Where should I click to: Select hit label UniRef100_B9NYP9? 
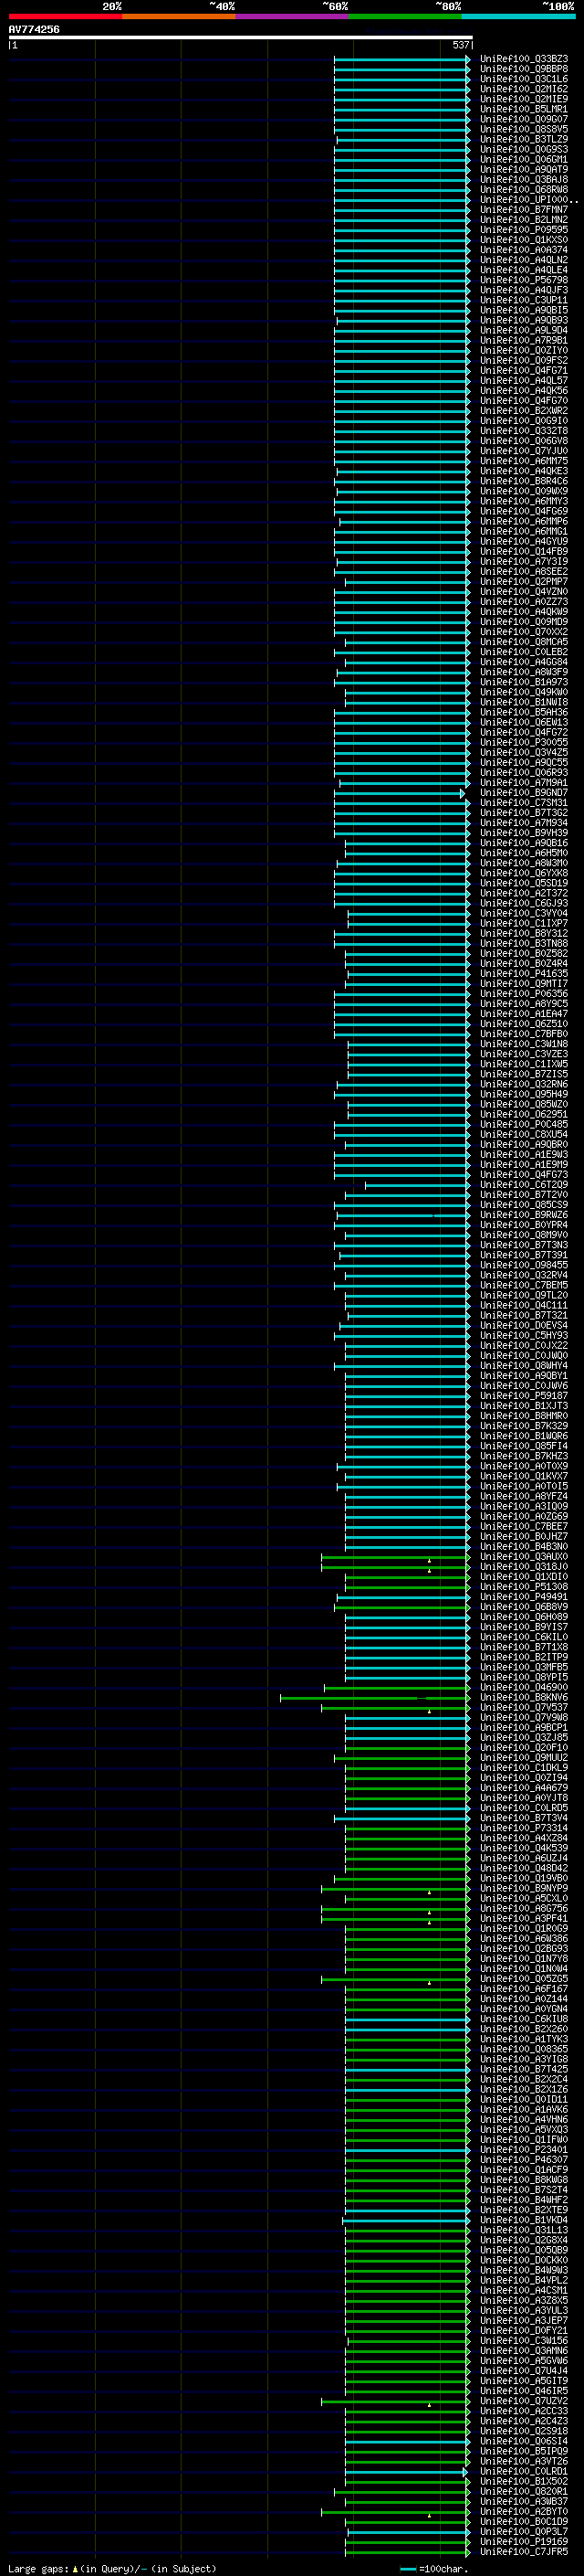coord(524,1888)
